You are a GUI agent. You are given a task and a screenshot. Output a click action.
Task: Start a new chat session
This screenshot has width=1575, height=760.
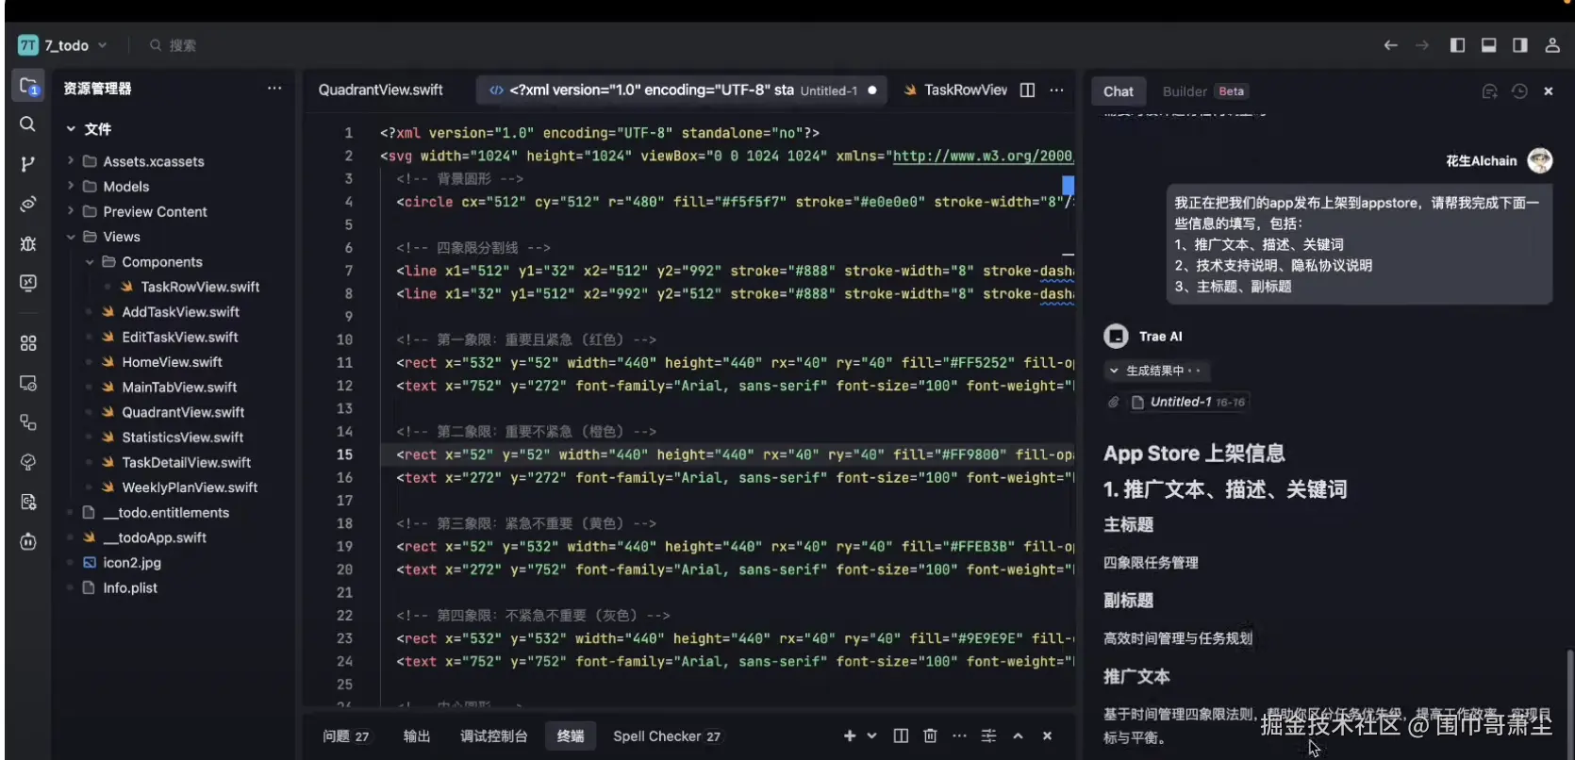coord(1490,91)
